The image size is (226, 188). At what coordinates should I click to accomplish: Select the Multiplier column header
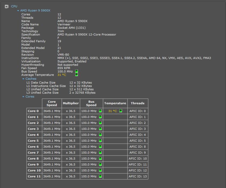point(71,103)
